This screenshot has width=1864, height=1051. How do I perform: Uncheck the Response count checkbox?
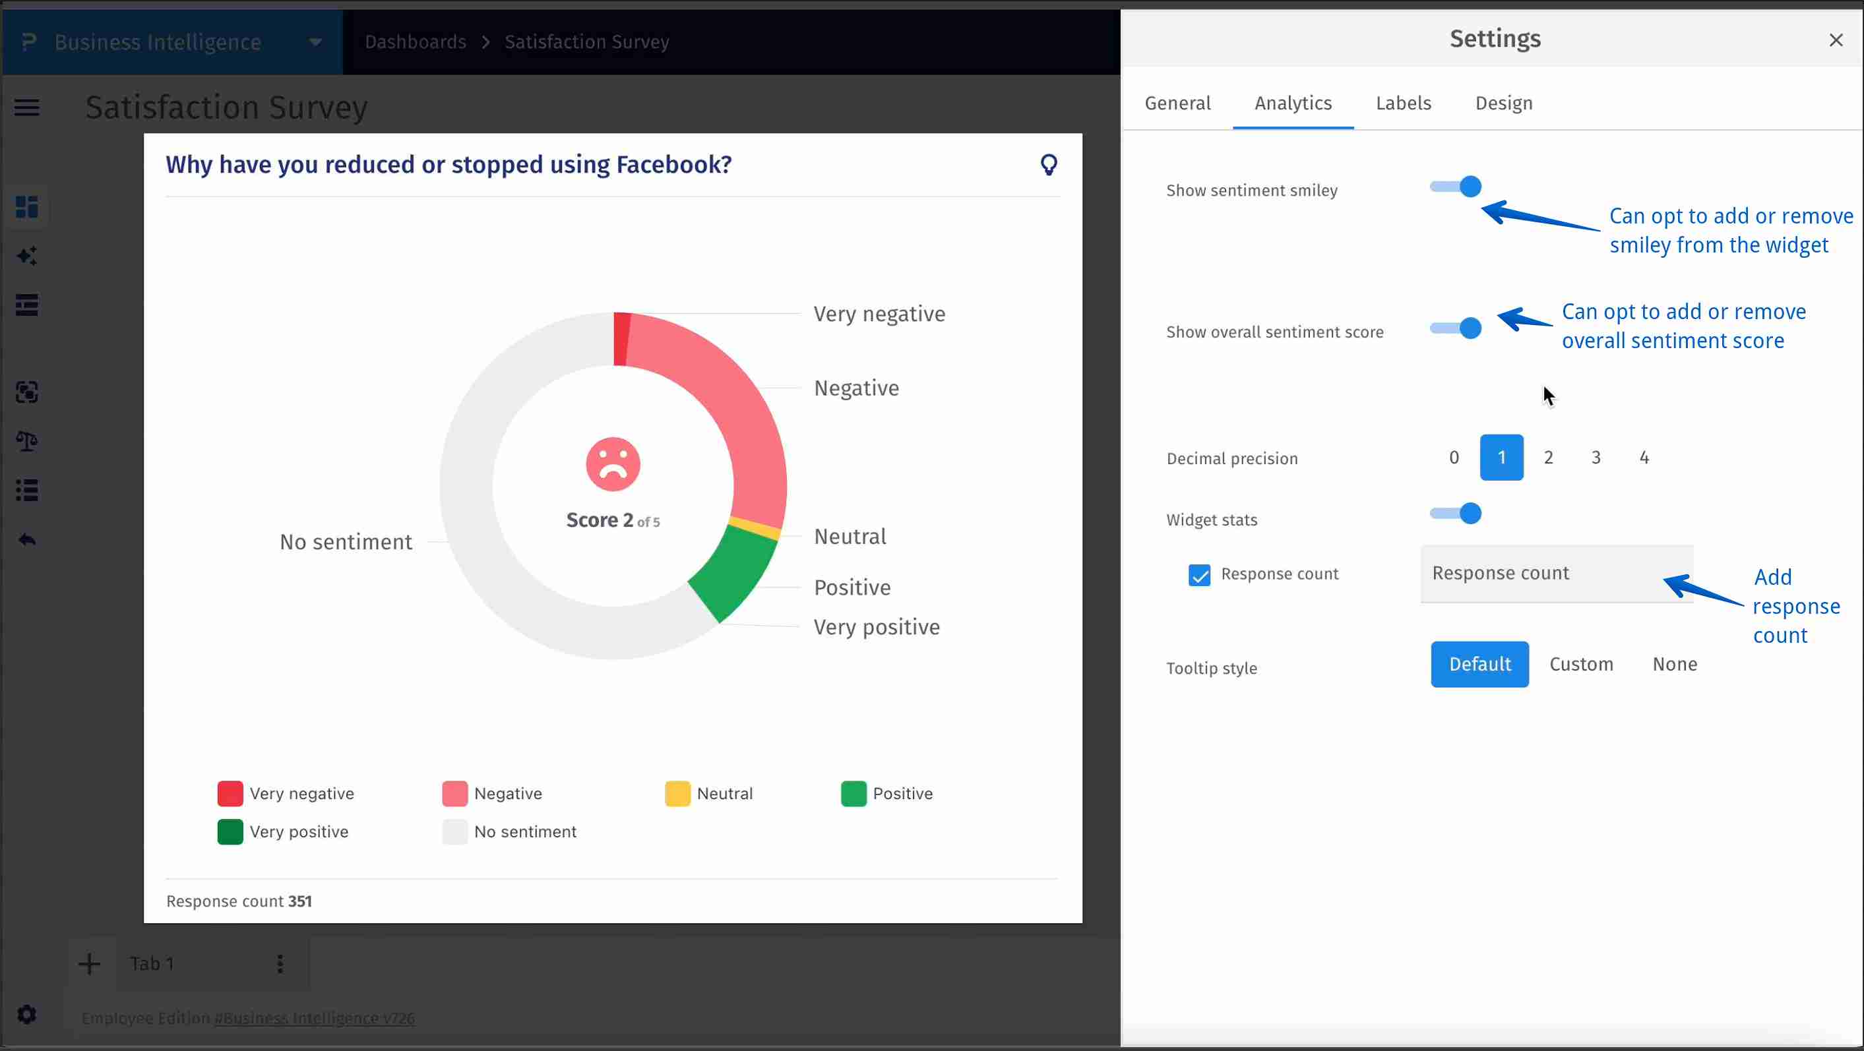[1199, 574]
